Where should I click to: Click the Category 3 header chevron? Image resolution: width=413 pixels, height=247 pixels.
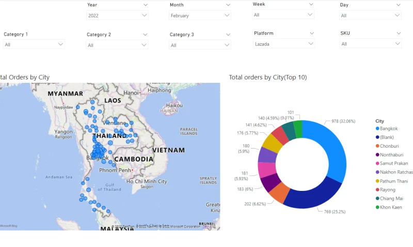[x=228, y=34]
